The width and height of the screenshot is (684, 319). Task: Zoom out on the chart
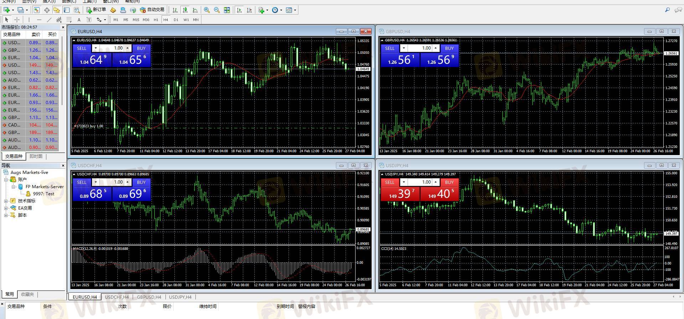click(217, 10)
